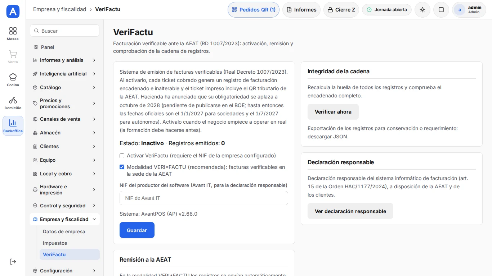Collapse Empresa y fiscalidad chevron
The height and width of the screenshot is (276, 492).
[x=94, y=219]
